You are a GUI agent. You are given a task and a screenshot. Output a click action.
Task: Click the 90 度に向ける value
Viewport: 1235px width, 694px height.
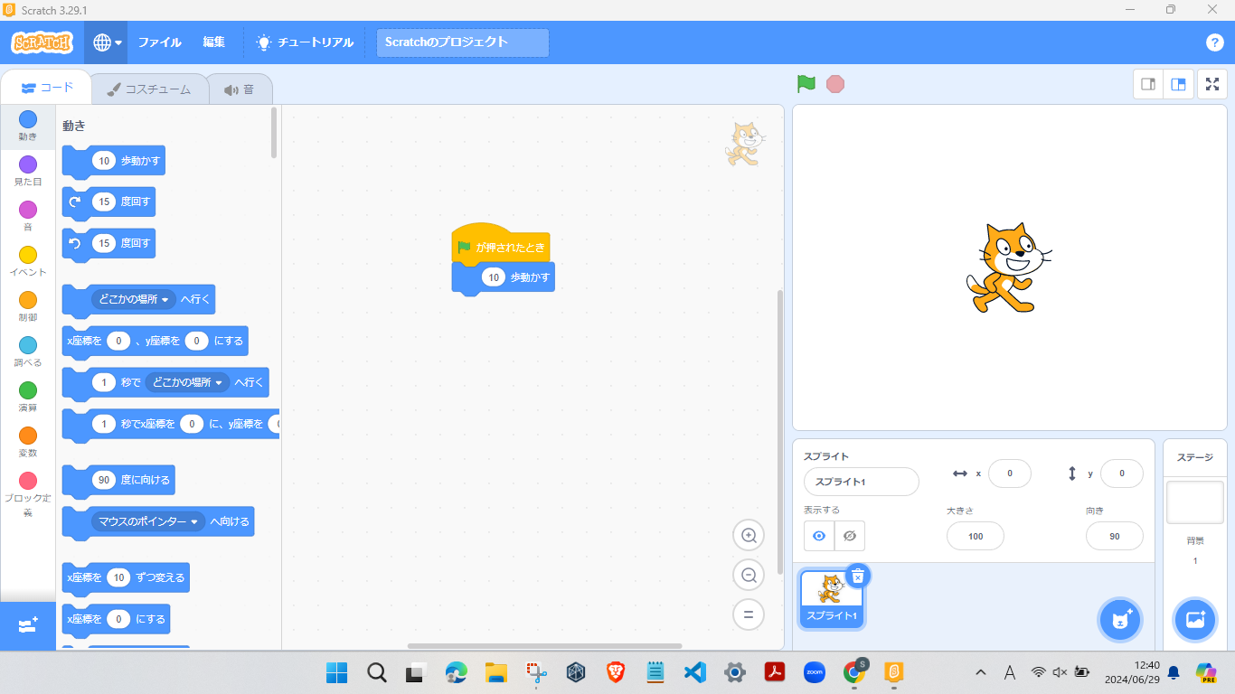click(x=104, y=480)
